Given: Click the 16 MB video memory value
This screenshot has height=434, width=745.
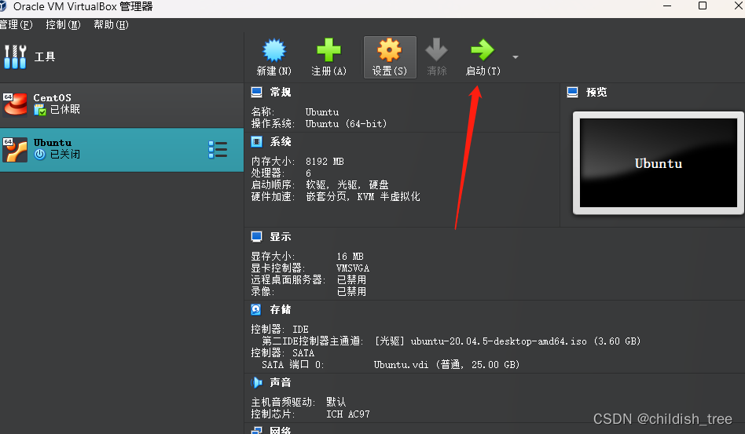Looking at the screenshot, I should [350, 256].
